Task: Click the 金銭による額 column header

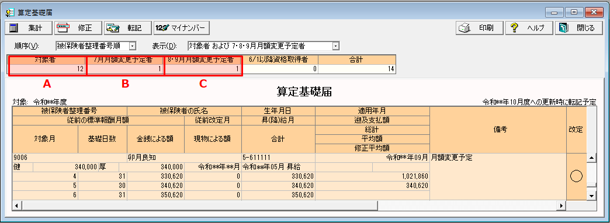Action: pyautogui.click(x=155, y=139)
